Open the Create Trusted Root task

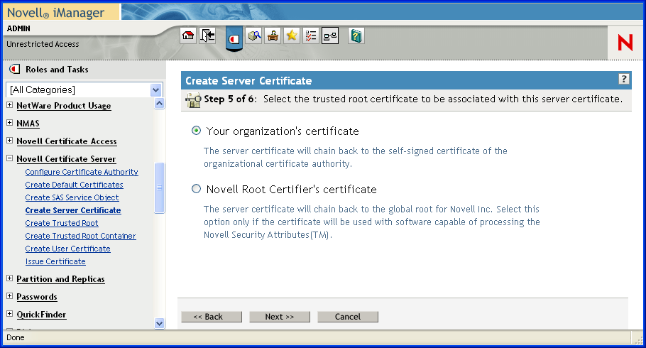(x=62, y=223)
